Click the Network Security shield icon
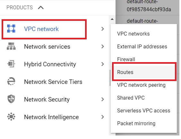Image resolution: width=181 pixels, height=139 pixels. tap(11, 99)
